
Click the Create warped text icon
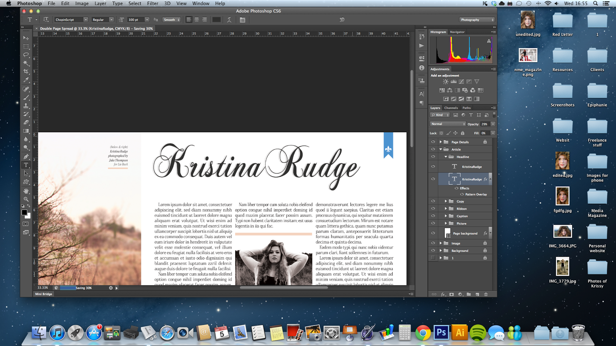[x=229, y=20]
